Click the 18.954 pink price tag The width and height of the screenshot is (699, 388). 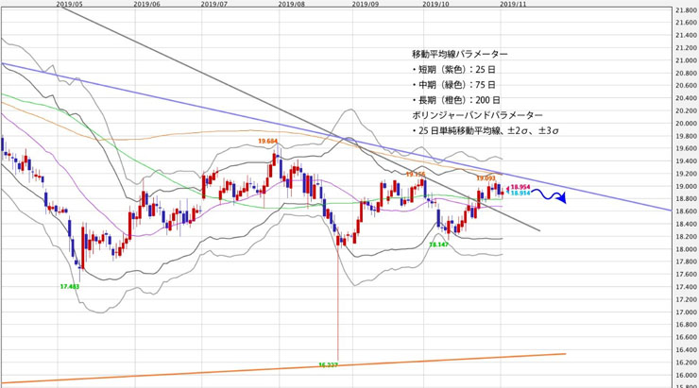(520, 187)
